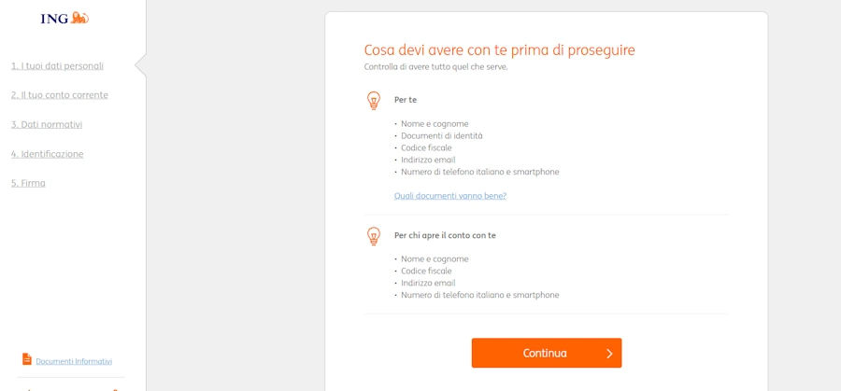Open step "5. Firma" in the sidebar
Screen dimensions: 841x391
[x=28, y=183]
